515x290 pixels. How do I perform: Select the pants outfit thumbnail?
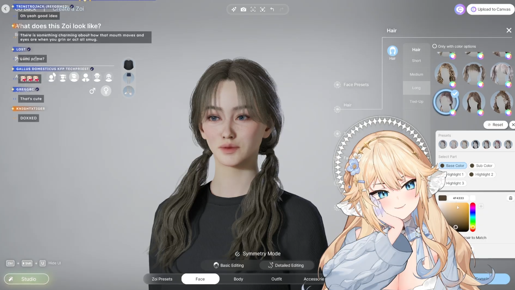click(x=129, y=78)
